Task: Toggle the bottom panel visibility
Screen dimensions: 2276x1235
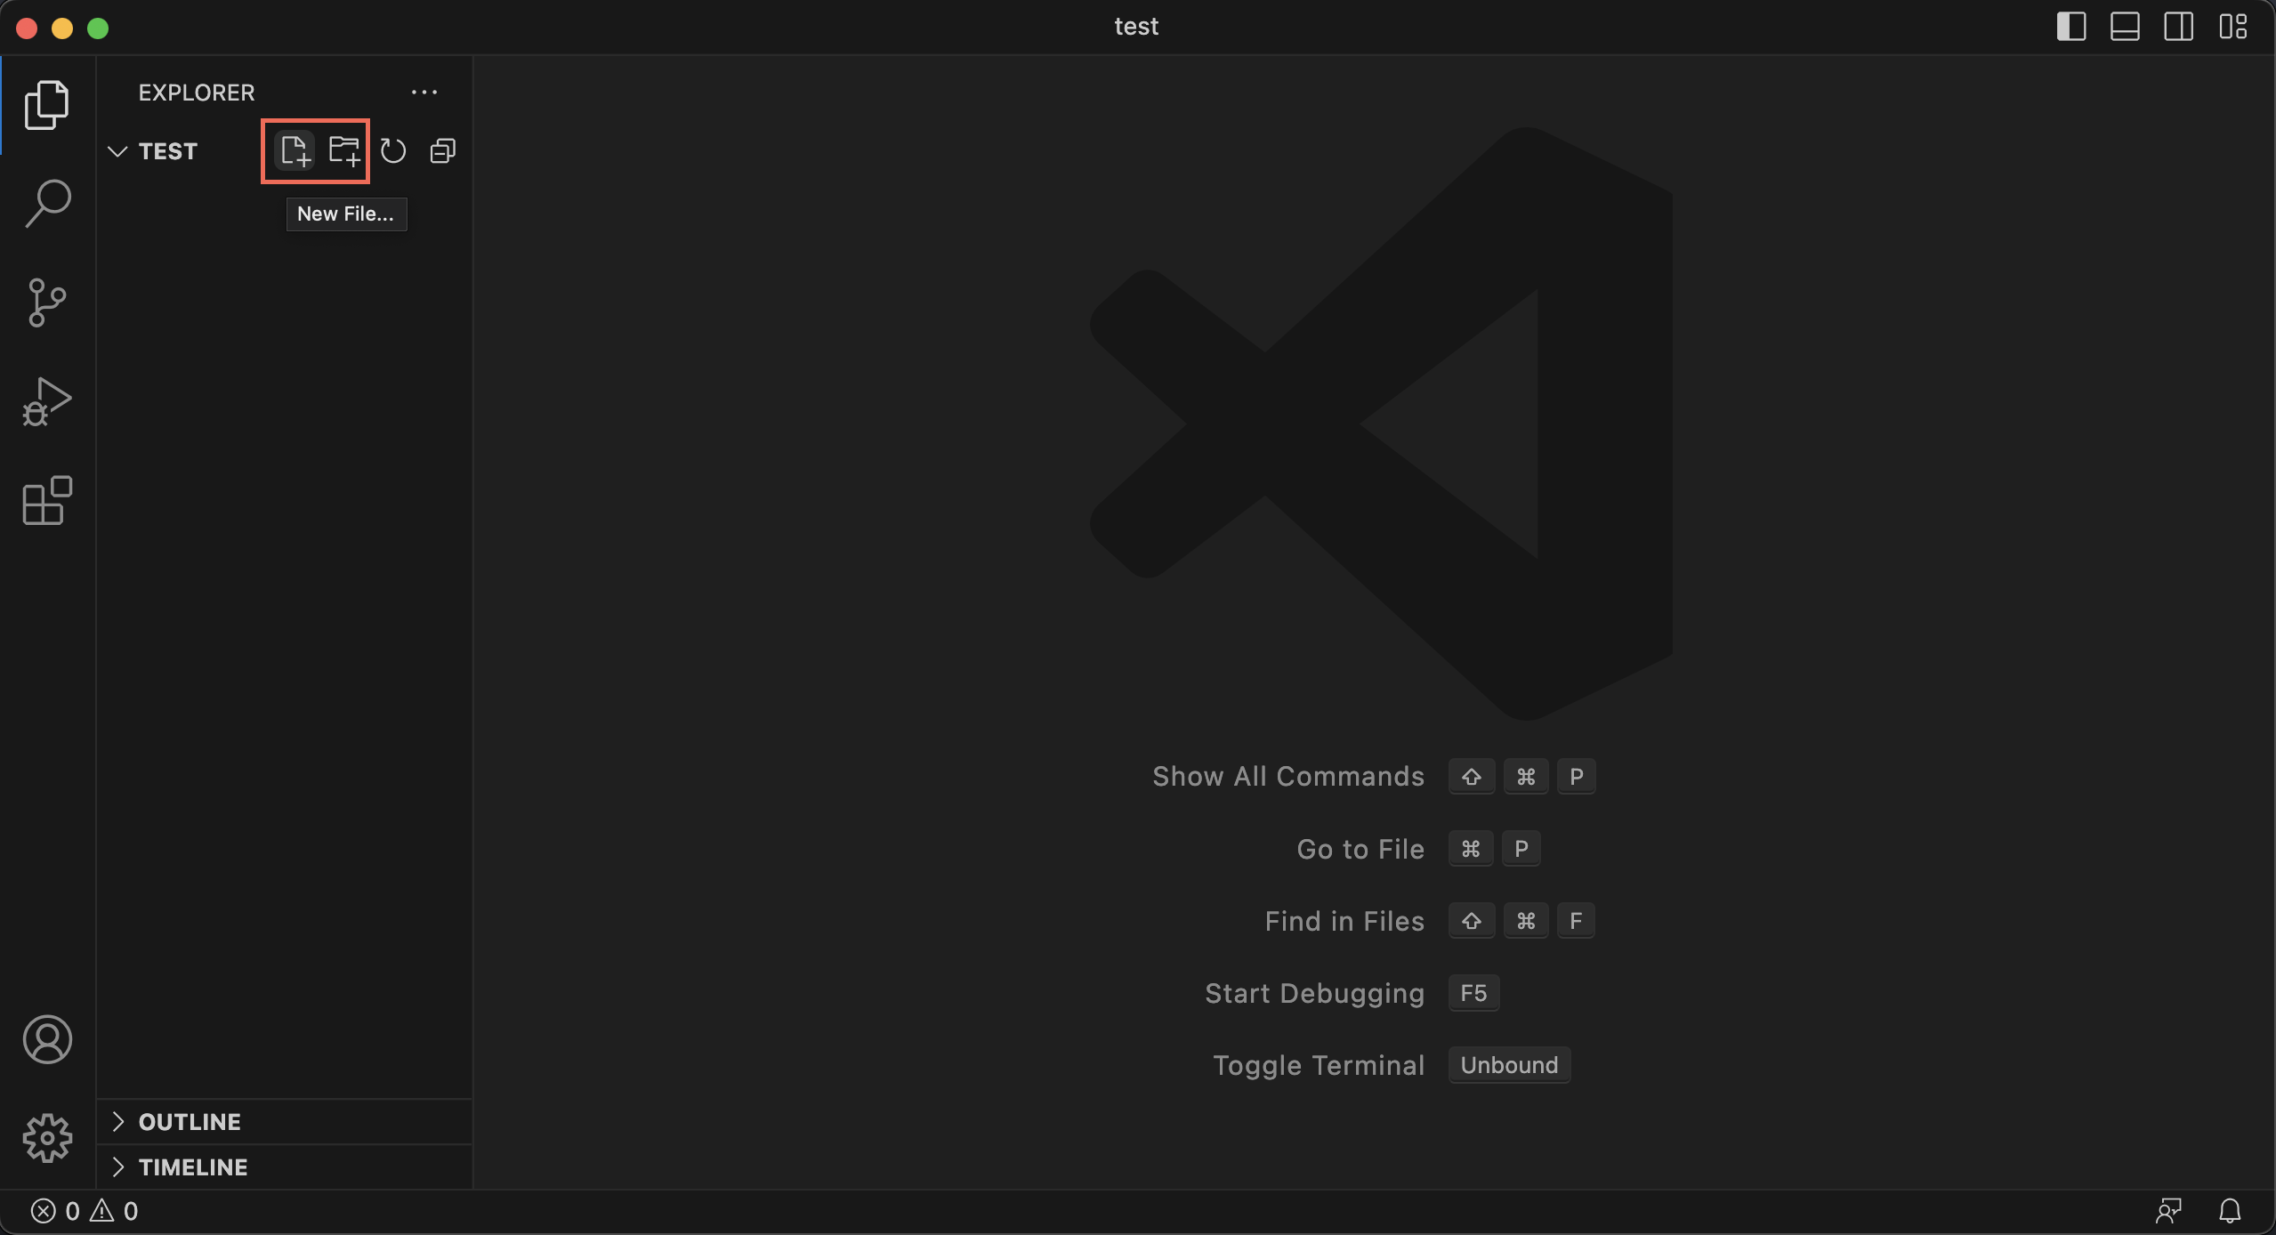Action: pyautogui.click(x=2125, y=27)
